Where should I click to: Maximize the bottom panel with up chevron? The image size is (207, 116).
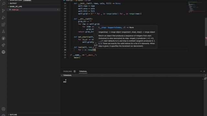[x=201, y=71]
